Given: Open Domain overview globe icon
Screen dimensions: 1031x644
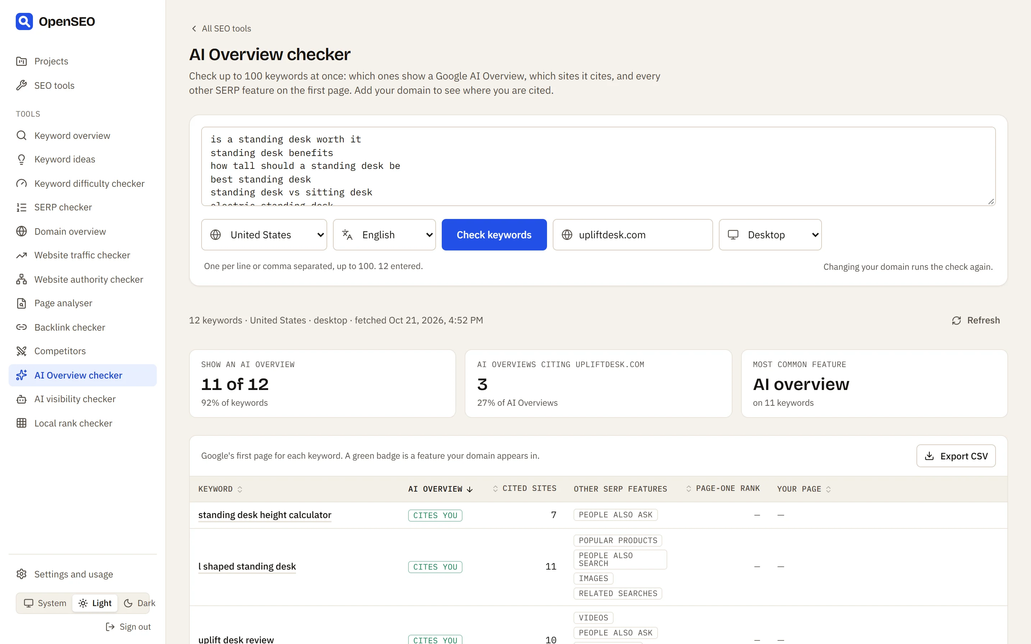Looking at the screenshot, I should click(x=21, y=231).
